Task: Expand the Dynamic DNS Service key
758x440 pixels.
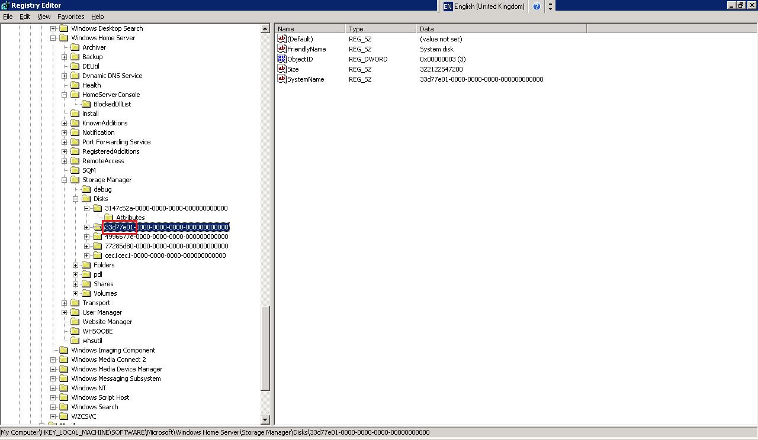Action: (65, 76)
